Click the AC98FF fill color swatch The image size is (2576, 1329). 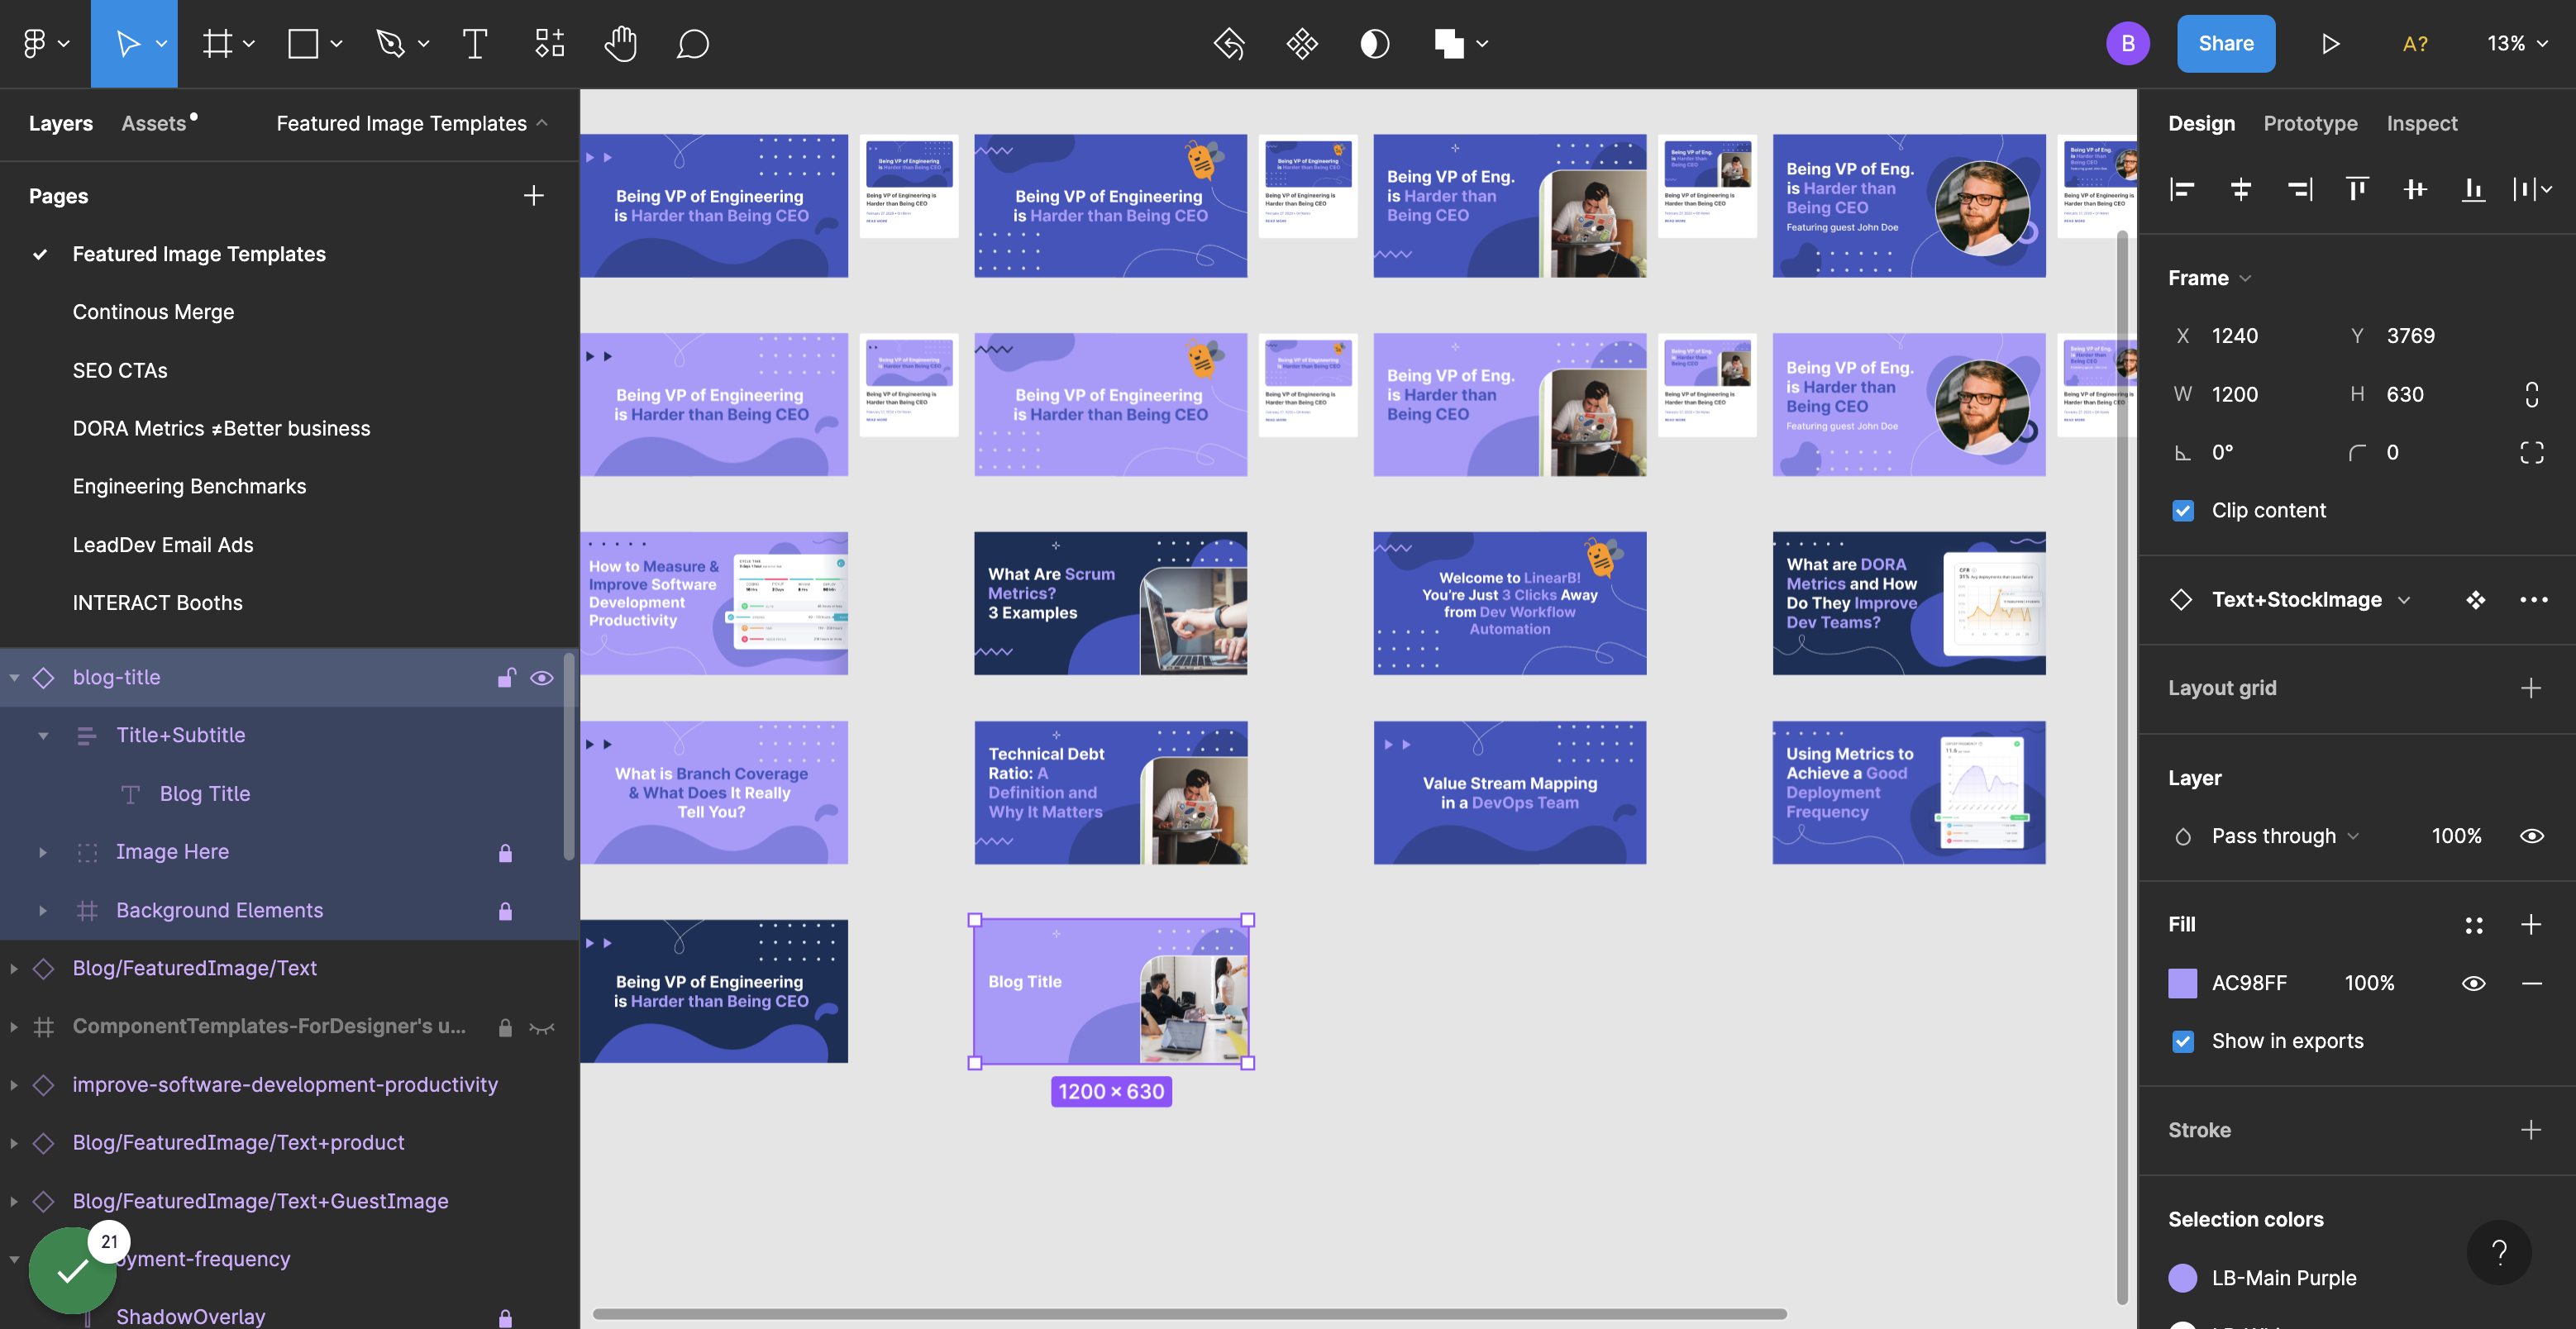[2182, 983]
